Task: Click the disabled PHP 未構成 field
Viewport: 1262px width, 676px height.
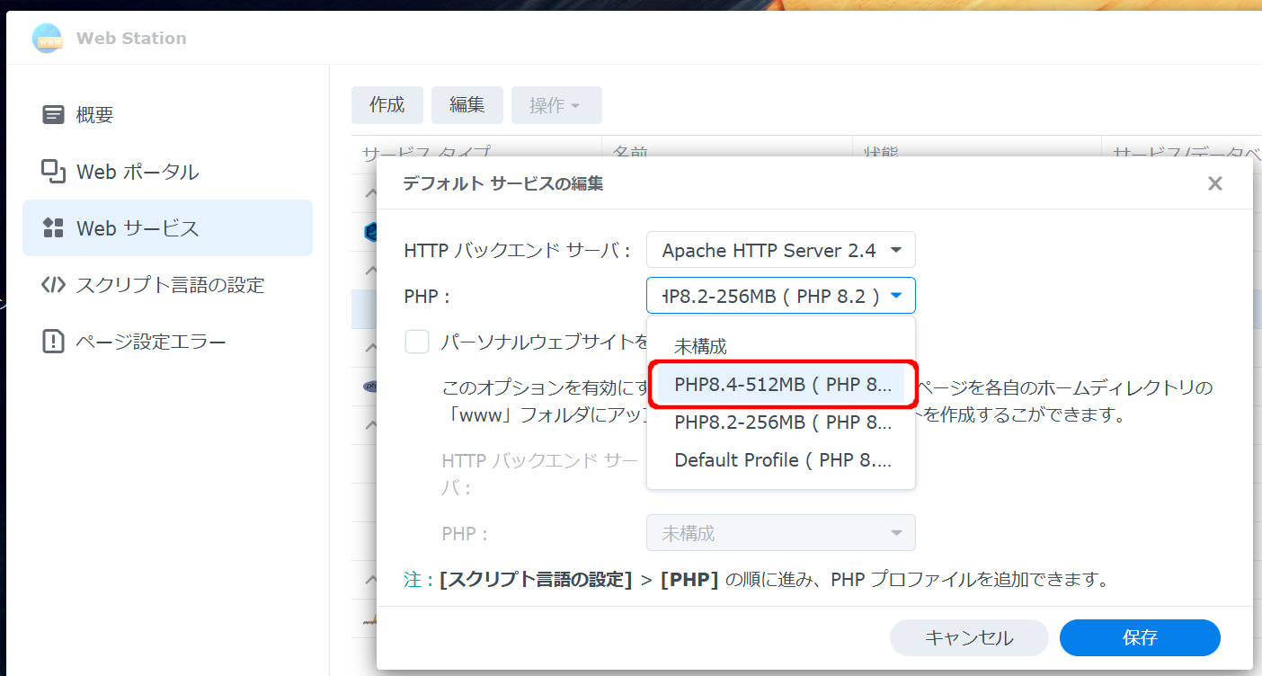Action: pos(780,533)
